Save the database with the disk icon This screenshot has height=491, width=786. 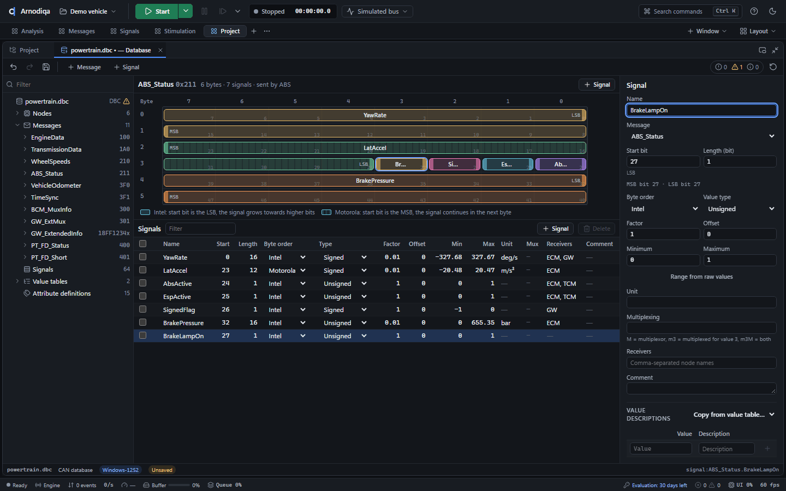[46, 67]
